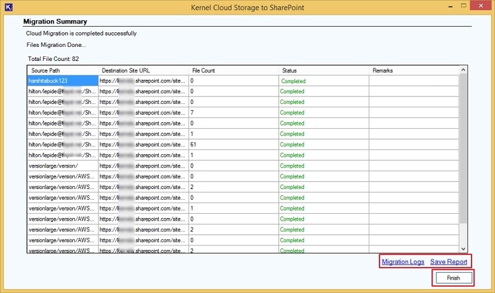Click file count 0 in the harshitabuck123 row

(x=234, y=81)
